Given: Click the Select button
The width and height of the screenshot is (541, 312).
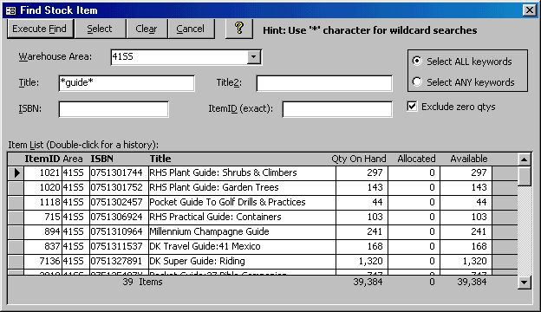Looking at the screenshot, I should pos(100,29).
